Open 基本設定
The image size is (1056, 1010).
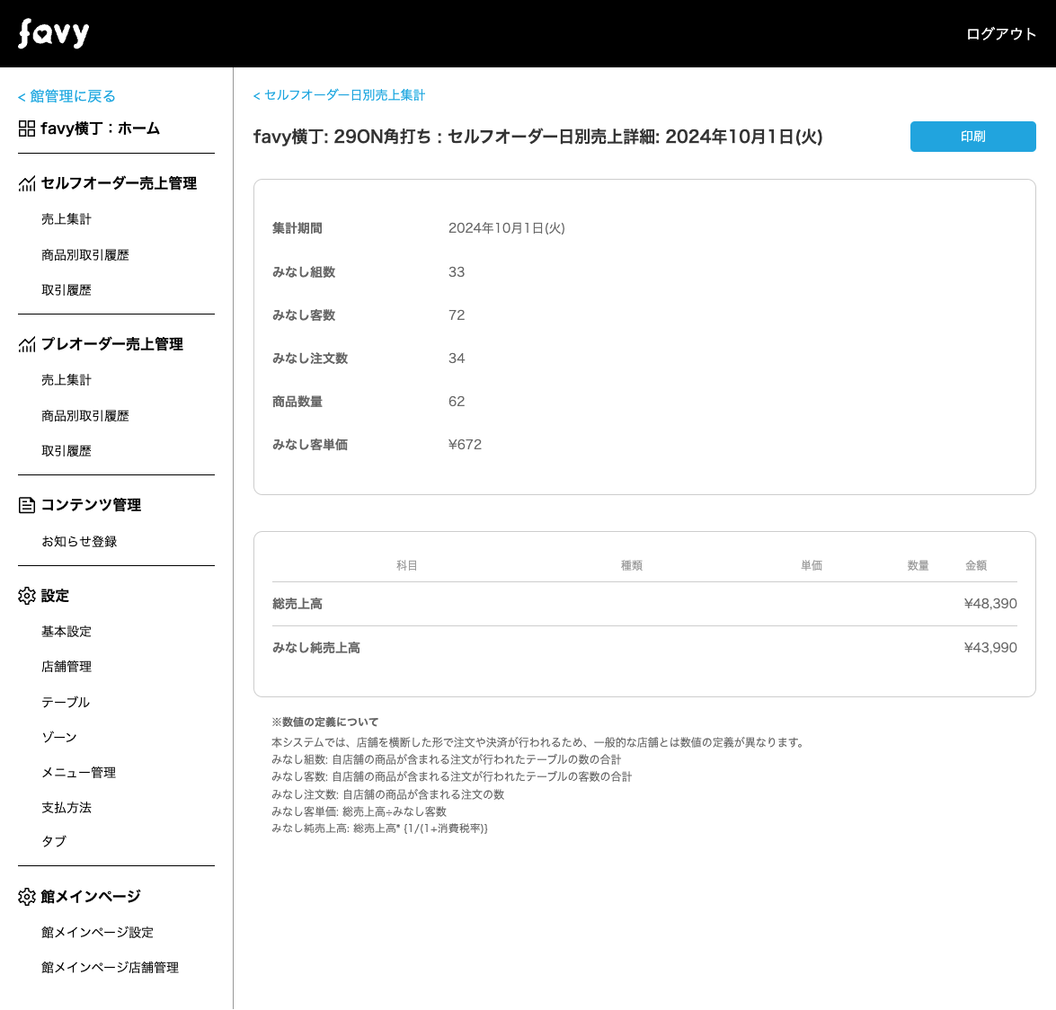(66, 632)
